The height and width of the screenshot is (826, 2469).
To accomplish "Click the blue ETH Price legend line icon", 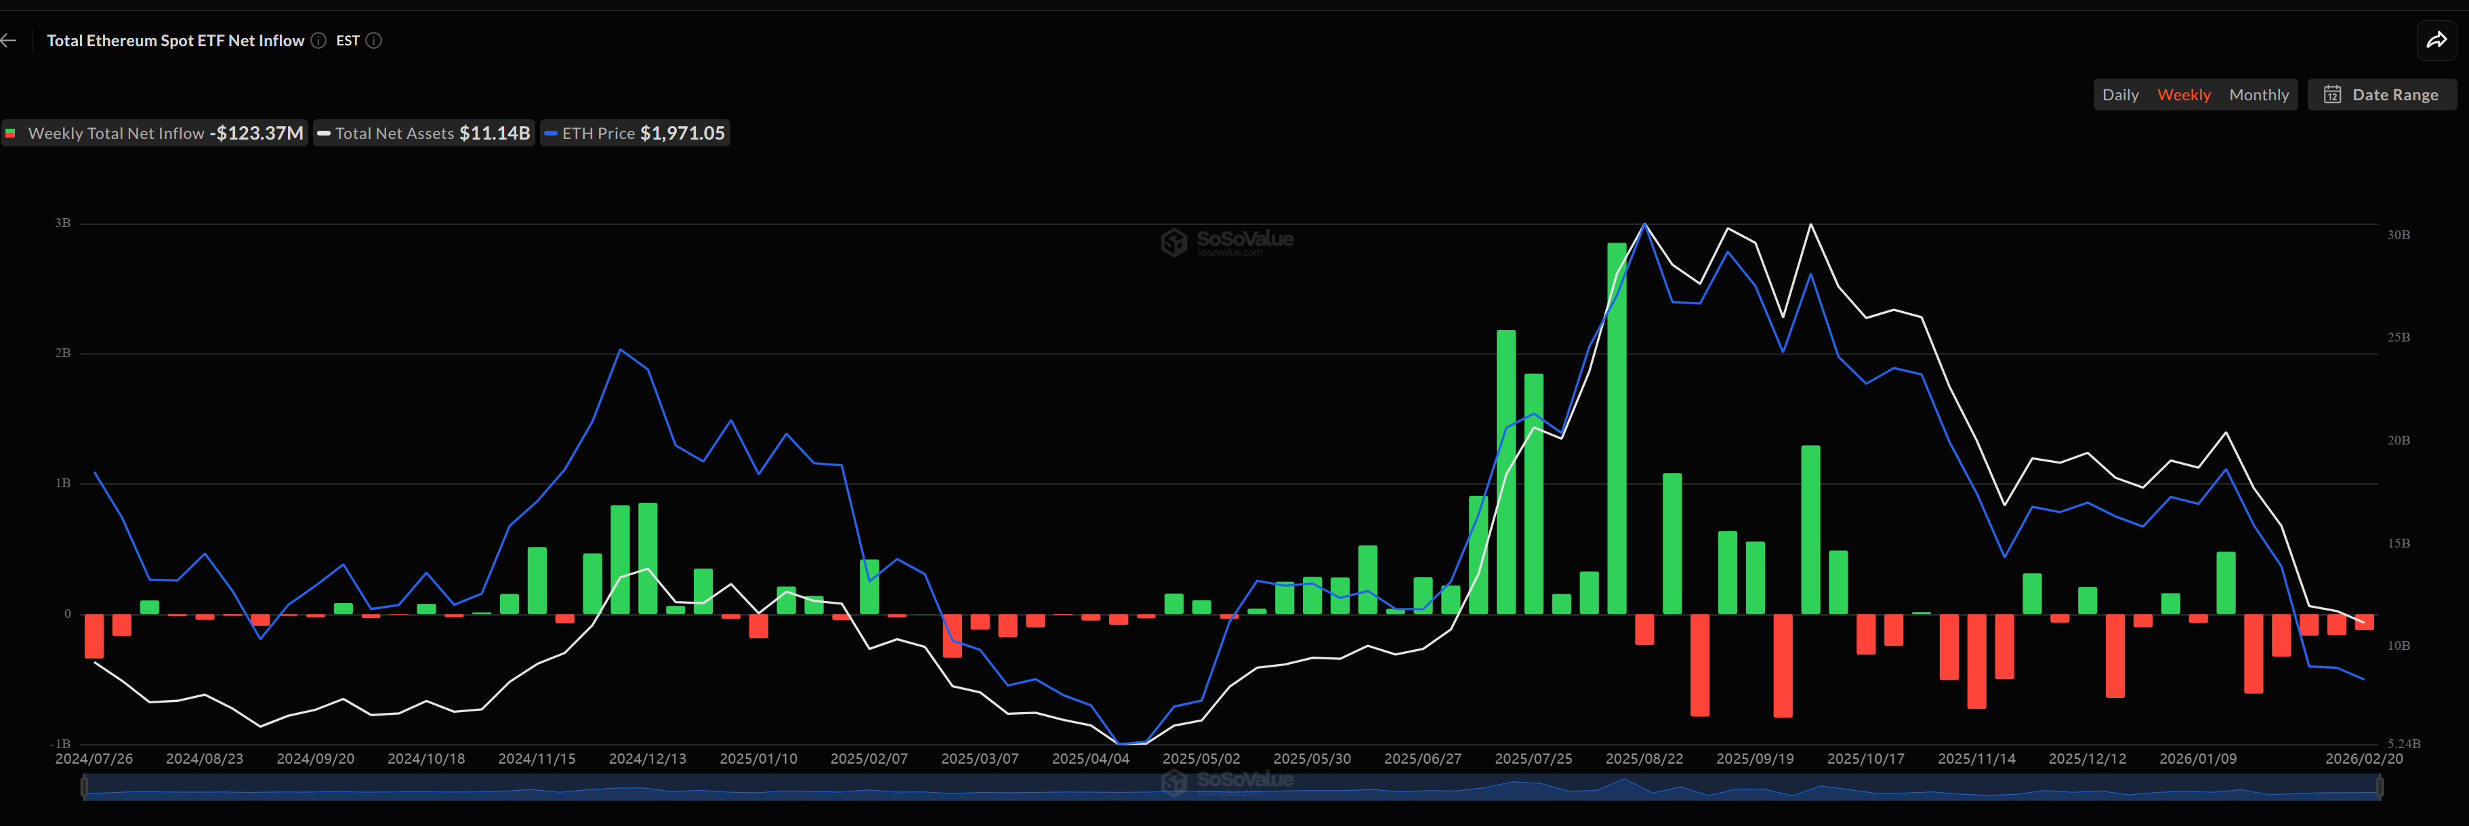I will click(551, 133).
